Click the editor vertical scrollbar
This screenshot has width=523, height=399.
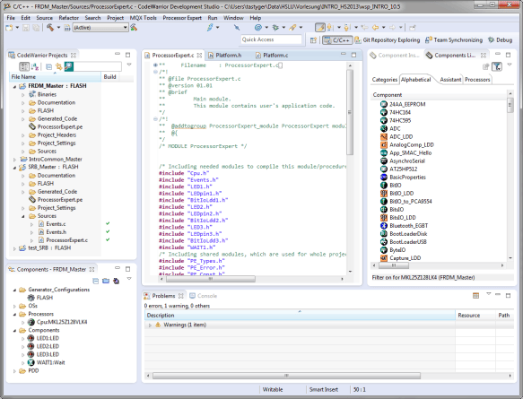[350, 112]
